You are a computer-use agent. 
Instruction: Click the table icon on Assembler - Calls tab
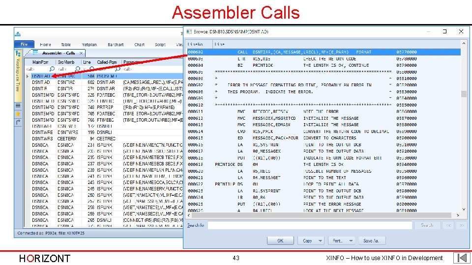coord(35,53)
